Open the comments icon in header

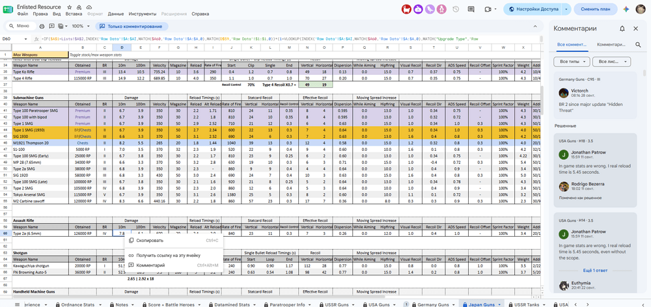pyautogui.click(x=471, y=9)
